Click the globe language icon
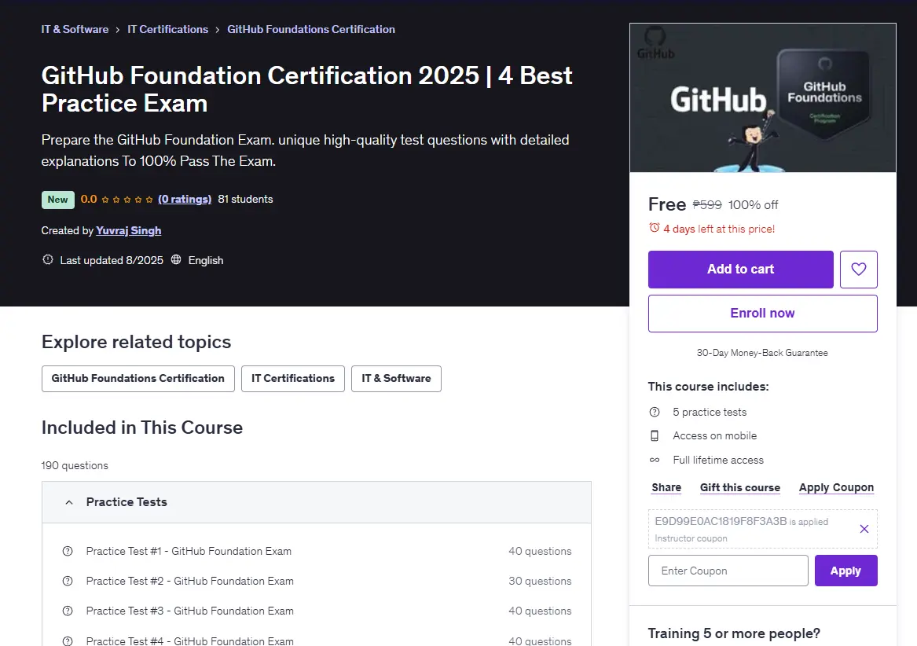Image resolution: width=917 pixels, height=646 pixels. pos(176,260)
